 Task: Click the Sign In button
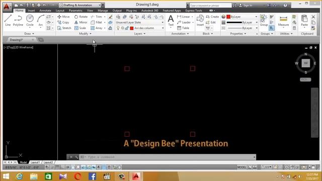[246, 6]
